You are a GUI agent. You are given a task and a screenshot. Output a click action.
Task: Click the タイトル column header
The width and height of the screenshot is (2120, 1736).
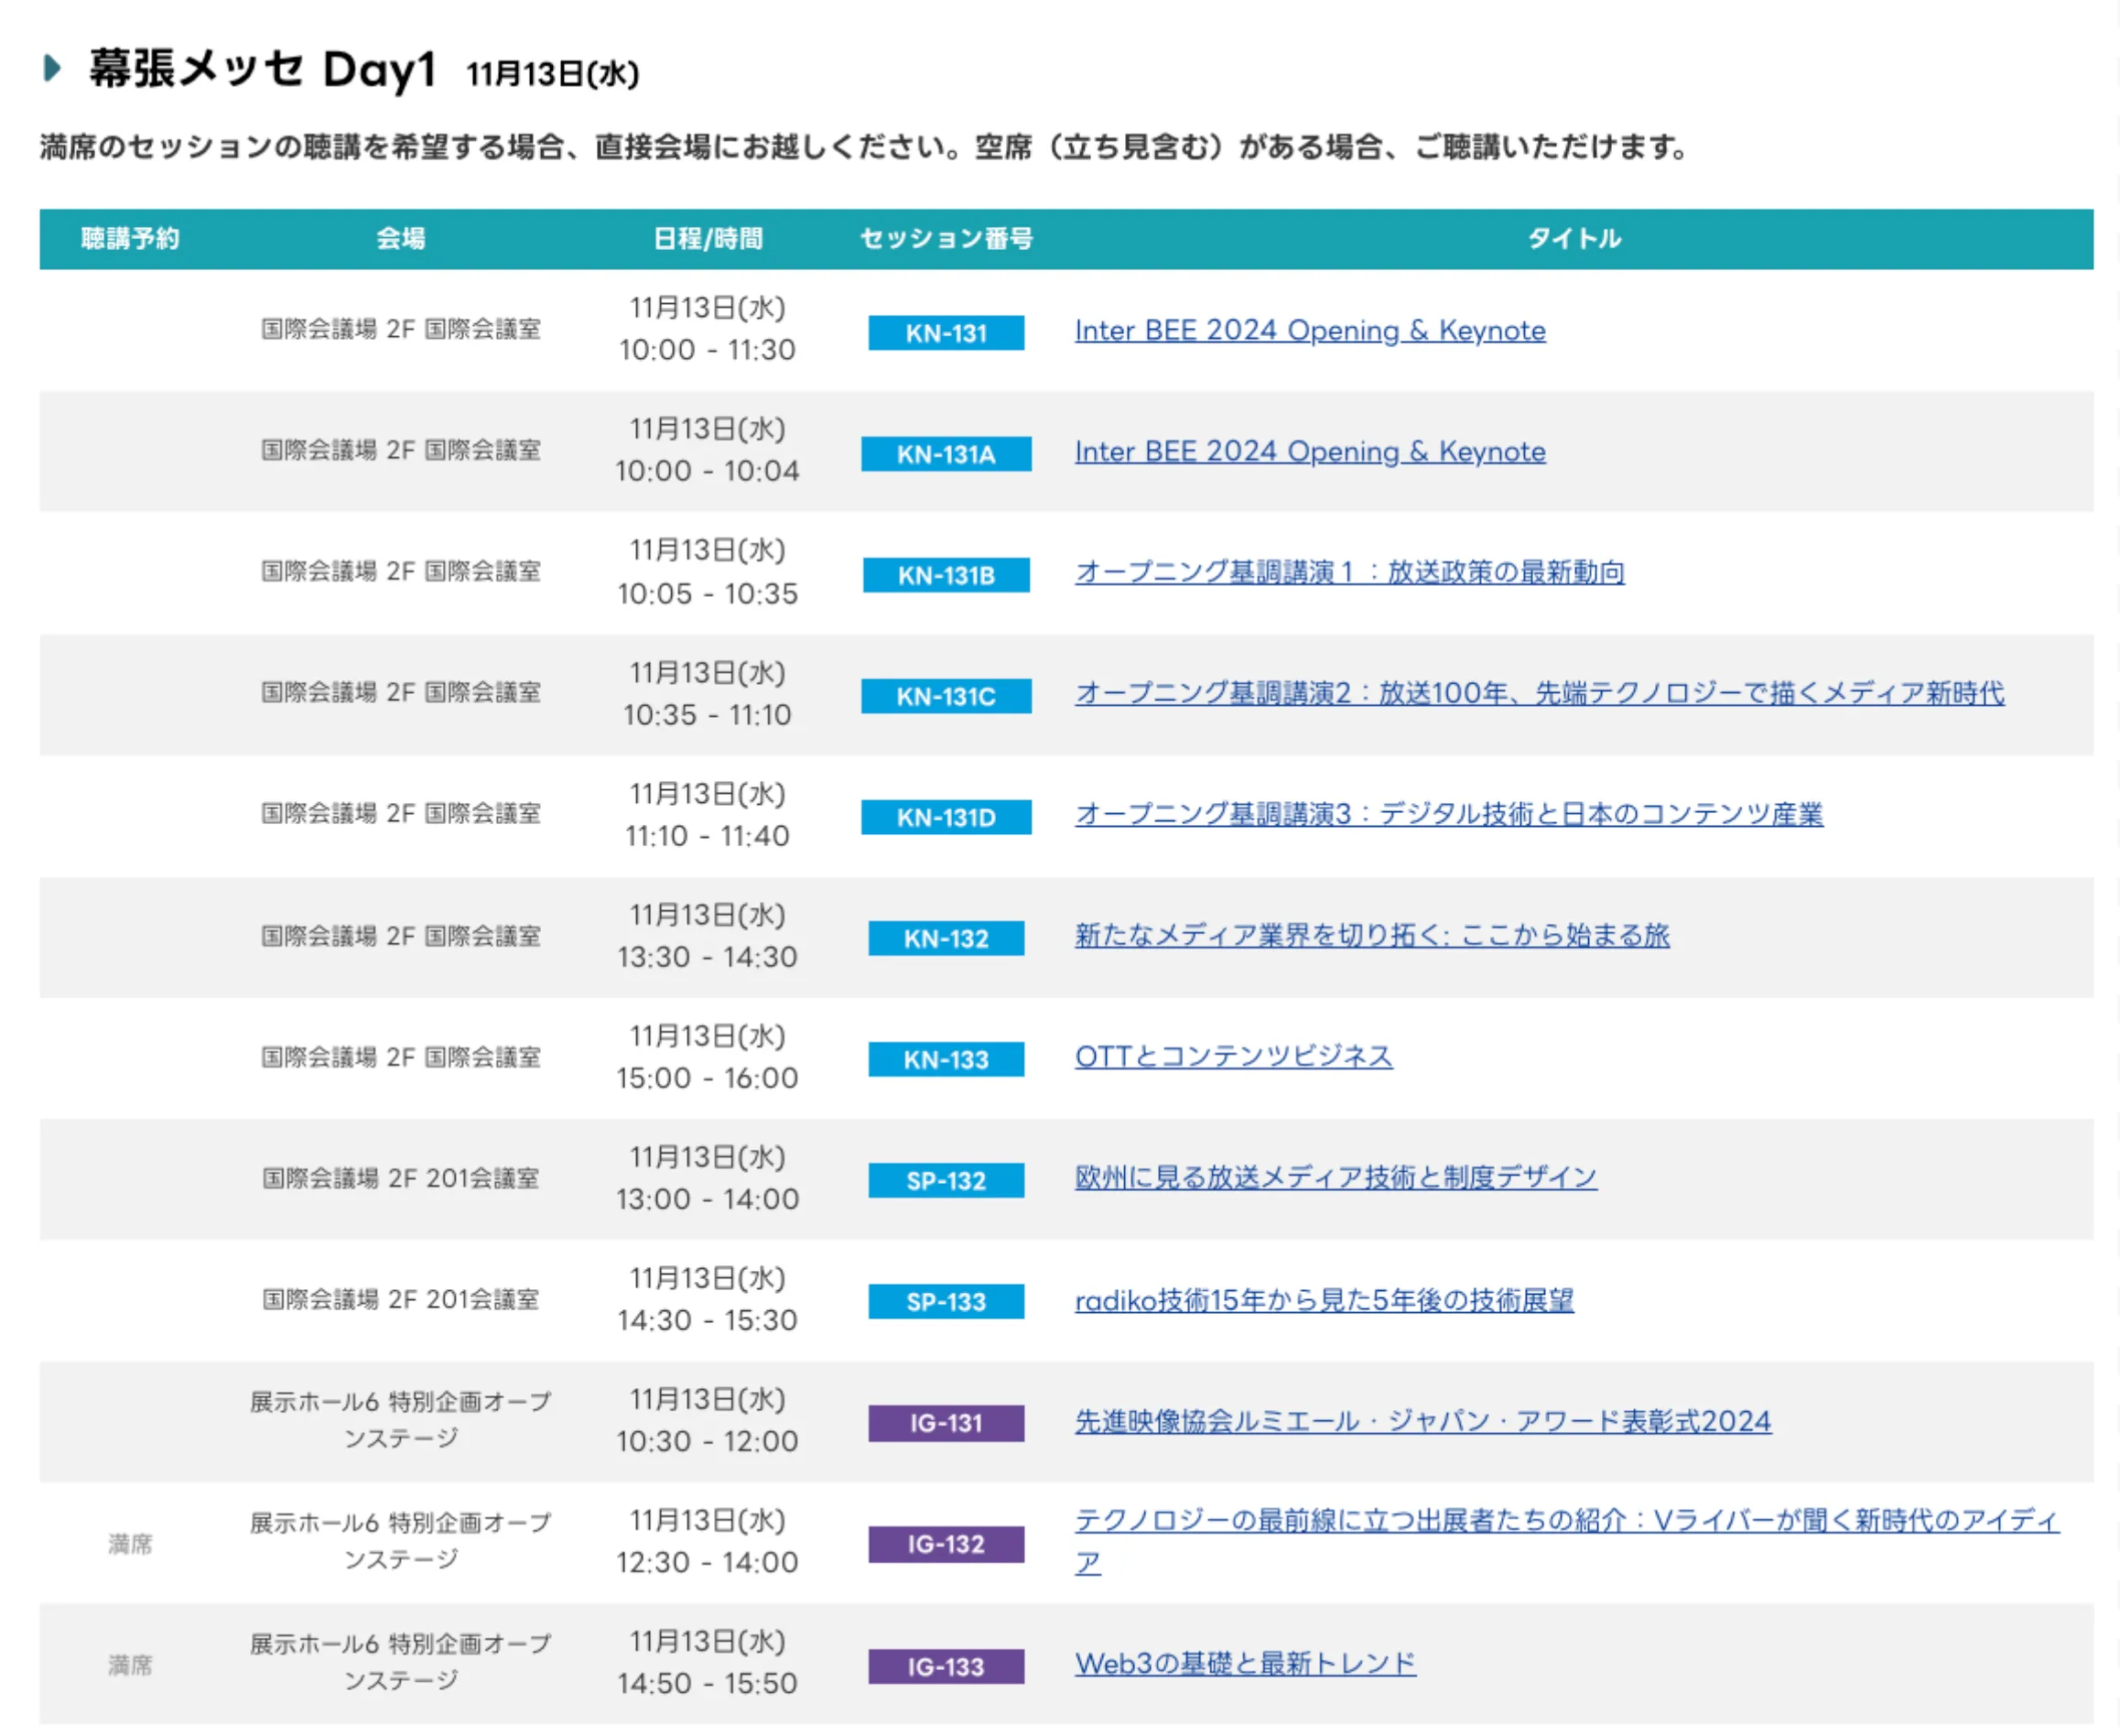pos(1574,239)
